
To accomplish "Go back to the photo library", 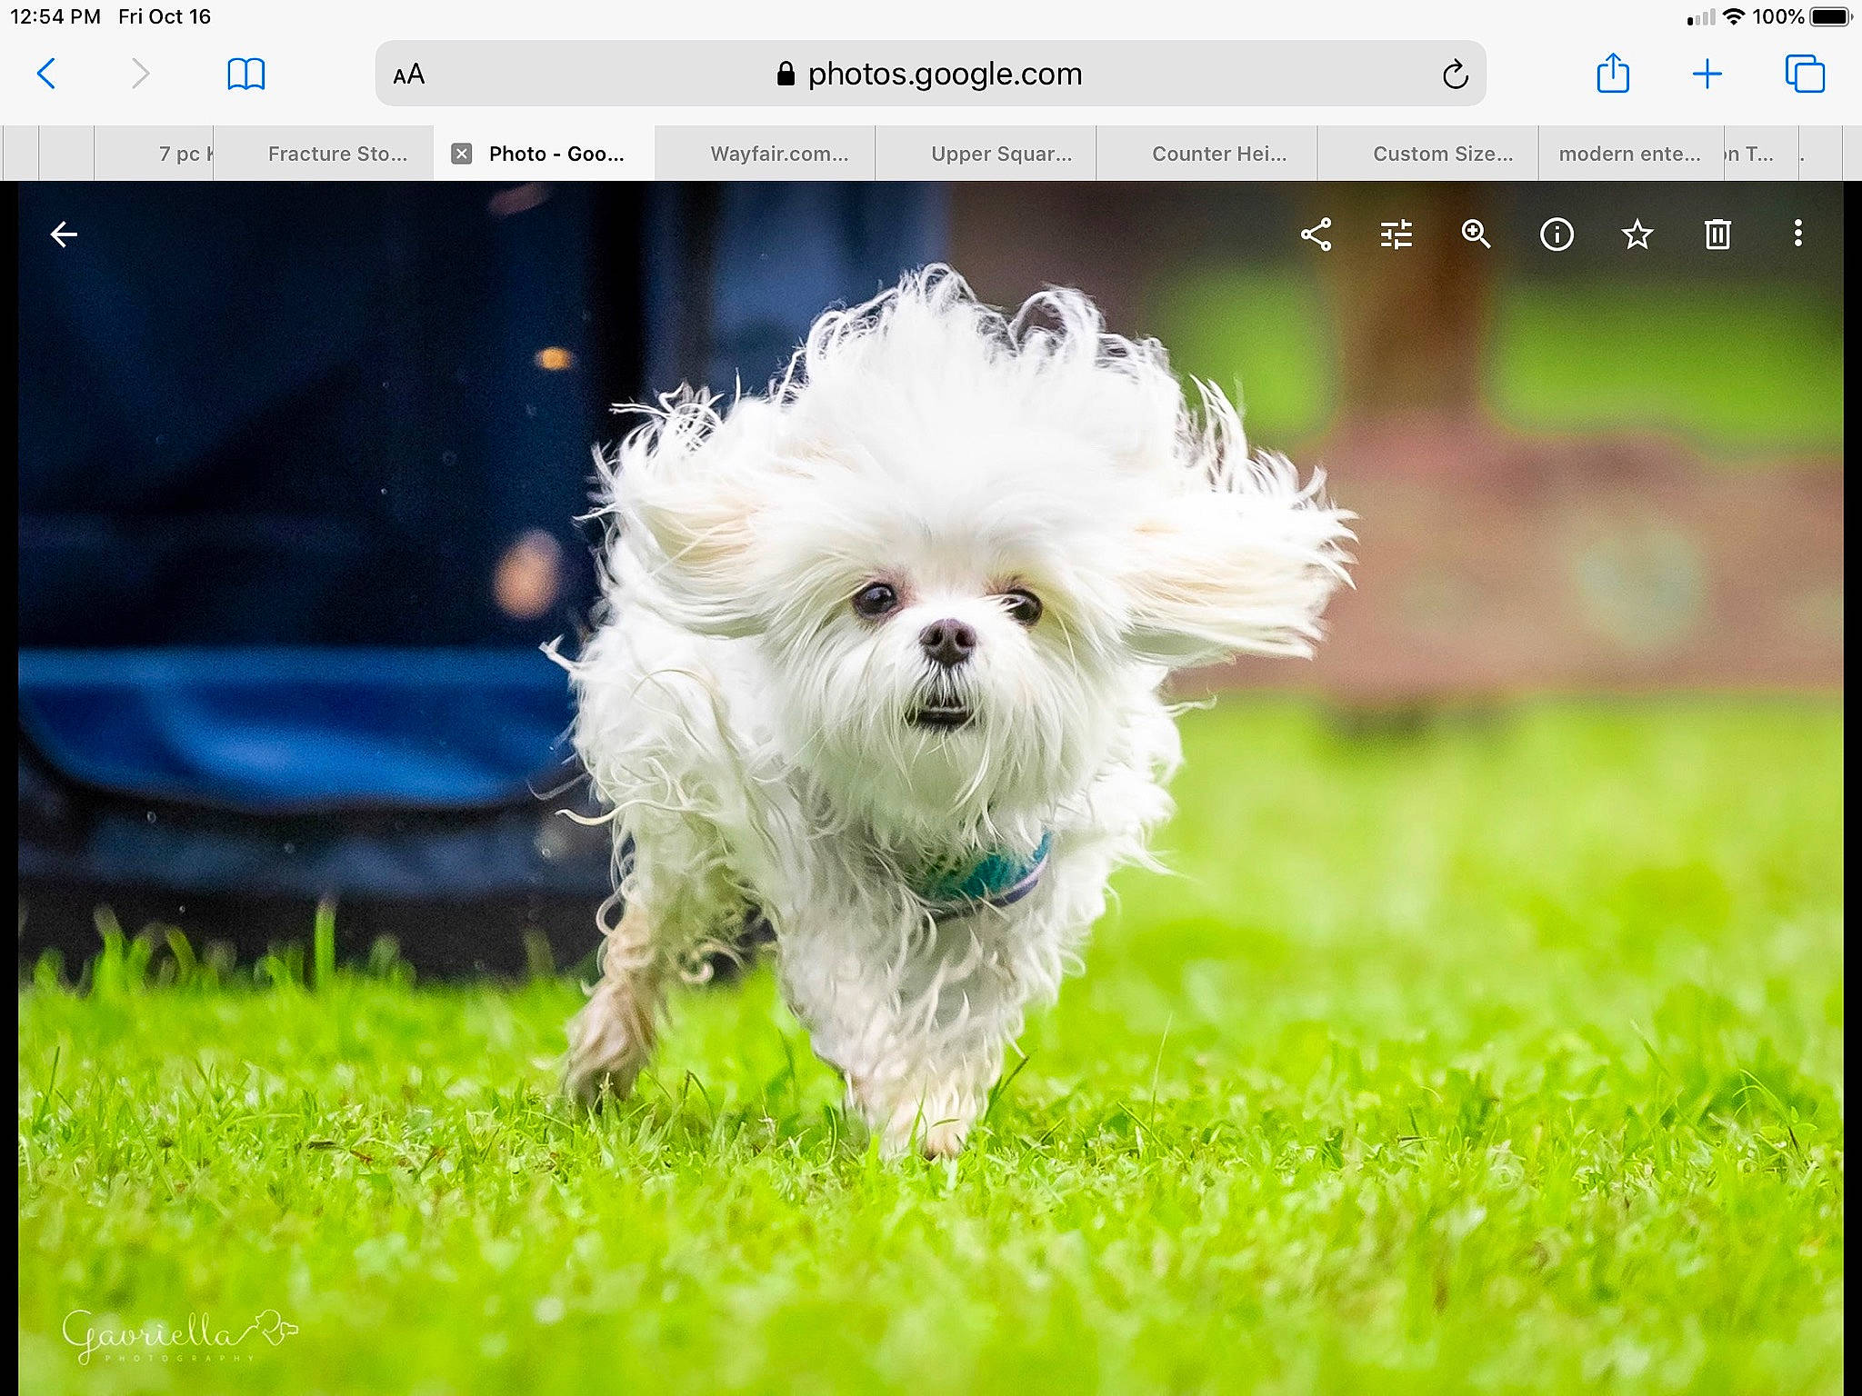I will click(64, 234).
